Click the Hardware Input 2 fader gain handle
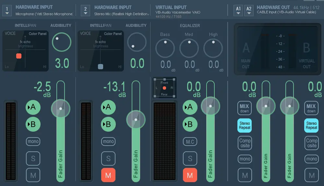 point(136,120)
